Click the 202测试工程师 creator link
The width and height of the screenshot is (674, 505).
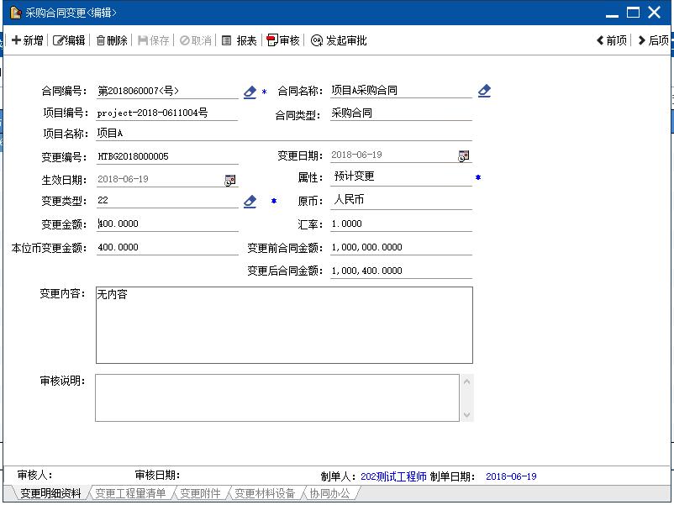(x=393, y=476)
